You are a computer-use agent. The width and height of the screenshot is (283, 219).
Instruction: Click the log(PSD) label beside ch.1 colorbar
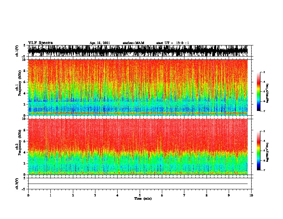(267, 93)
